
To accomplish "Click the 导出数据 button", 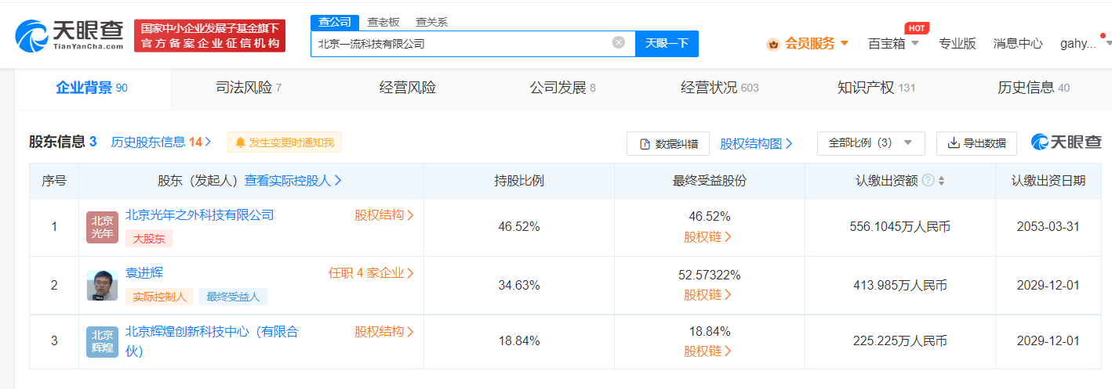I will 976,143.
